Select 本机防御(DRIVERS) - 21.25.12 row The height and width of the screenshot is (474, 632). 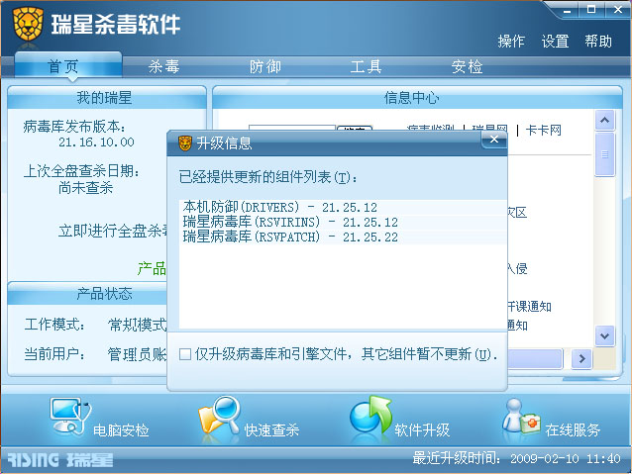pyautogui.click(x=343, y=207)
